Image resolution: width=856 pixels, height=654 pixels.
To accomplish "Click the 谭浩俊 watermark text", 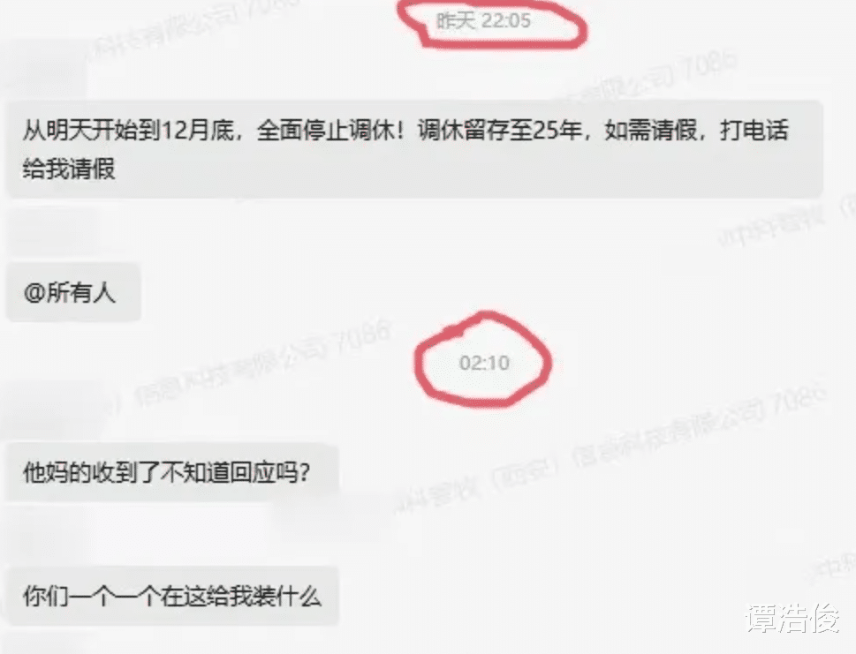I will tap(793, 619).
